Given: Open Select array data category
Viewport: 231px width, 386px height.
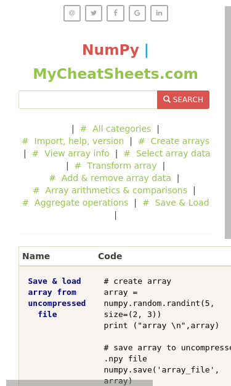Looking at the screenshot, I should pos(167,153).
